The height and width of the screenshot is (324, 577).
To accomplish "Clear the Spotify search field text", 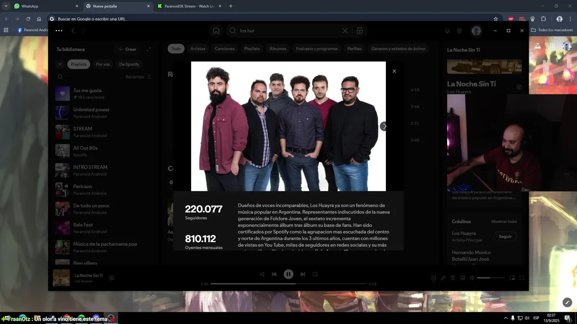I will 345,31.
